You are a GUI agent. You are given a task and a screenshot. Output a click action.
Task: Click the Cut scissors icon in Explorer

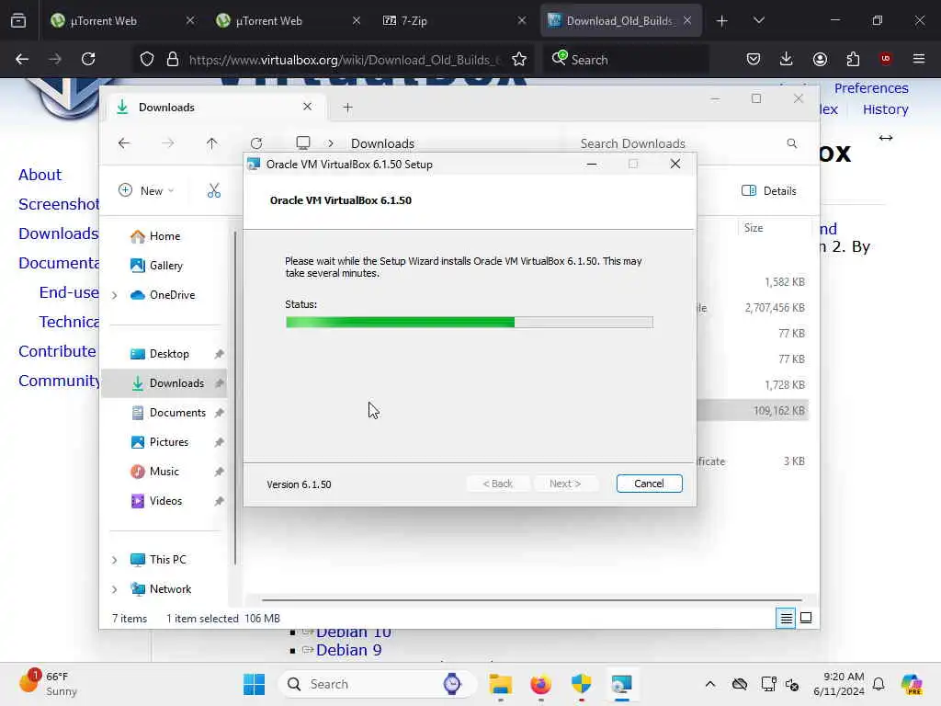[x=213, y=191]
